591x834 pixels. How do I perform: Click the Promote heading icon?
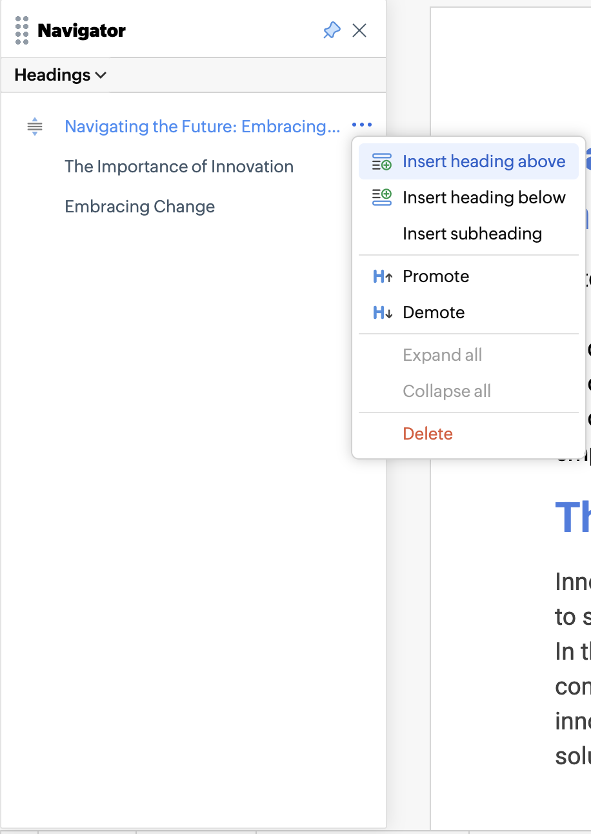click(382, 276)
